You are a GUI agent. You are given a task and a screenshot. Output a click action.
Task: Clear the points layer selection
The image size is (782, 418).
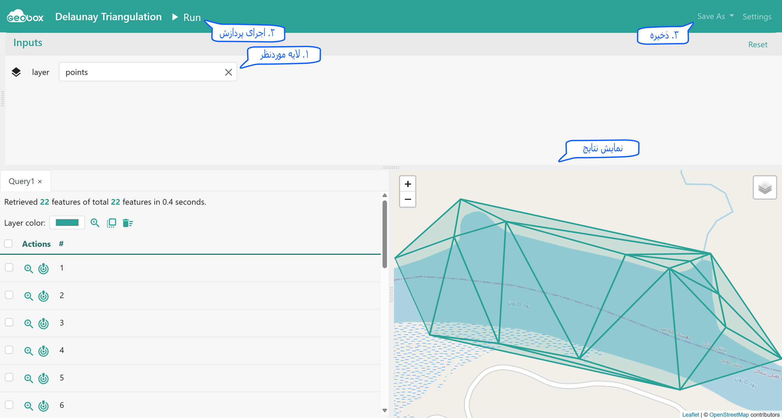(228, 72)
